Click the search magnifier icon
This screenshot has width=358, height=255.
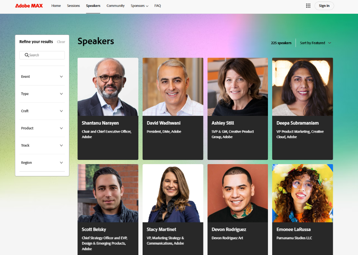coord(27,55)
